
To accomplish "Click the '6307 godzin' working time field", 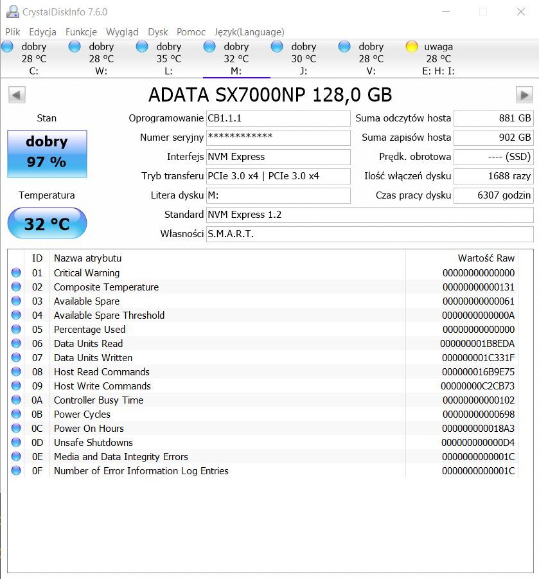I will [x=493, y=195].
